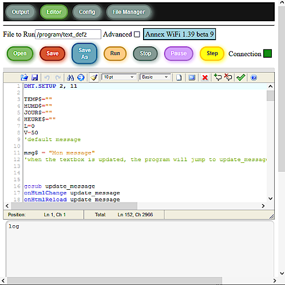Screen dimensions: 285x285
Task: Click the add comment icon with green plus
Action: point(217,77)
